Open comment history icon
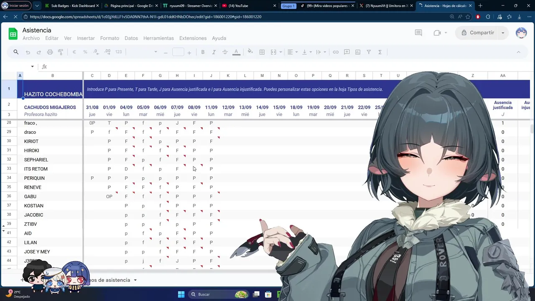The width and height of the screenshot is (535, 301). [x=418, y=33]
